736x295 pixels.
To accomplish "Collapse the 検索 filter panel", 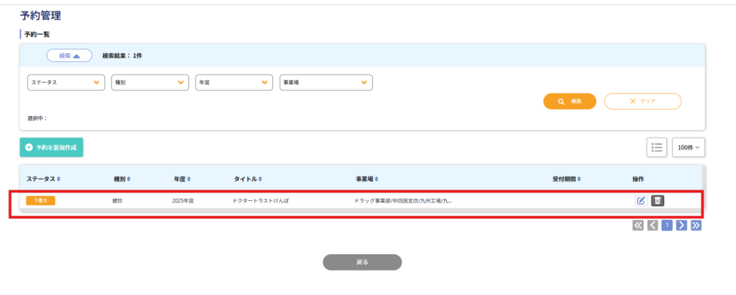I will [69, 55].
